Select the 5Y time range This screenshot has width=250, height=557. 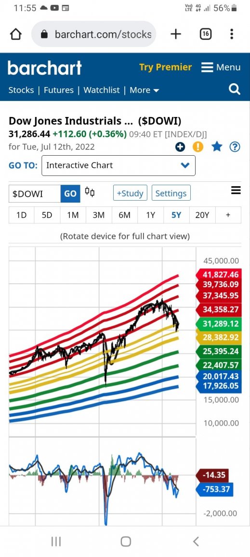point(176,215)
